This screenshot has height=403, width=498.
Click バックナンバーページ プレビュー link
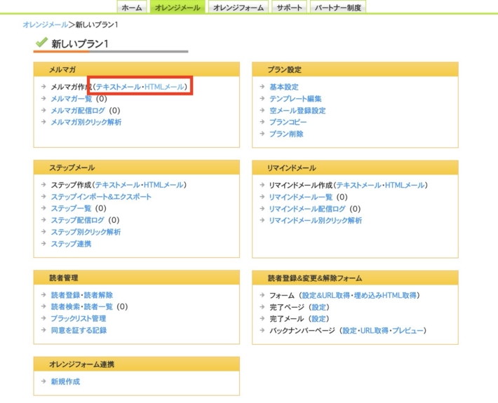[x=408, y=330]
